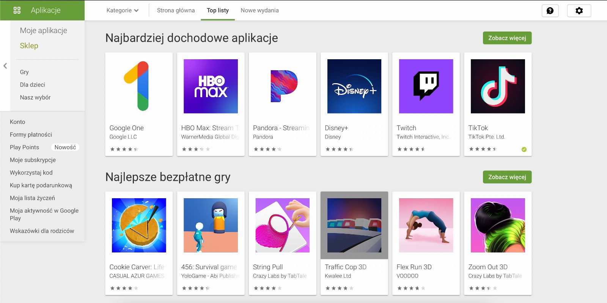Open the Zoom Out 3D game icon
607x303 pixels.
[498, 225]
